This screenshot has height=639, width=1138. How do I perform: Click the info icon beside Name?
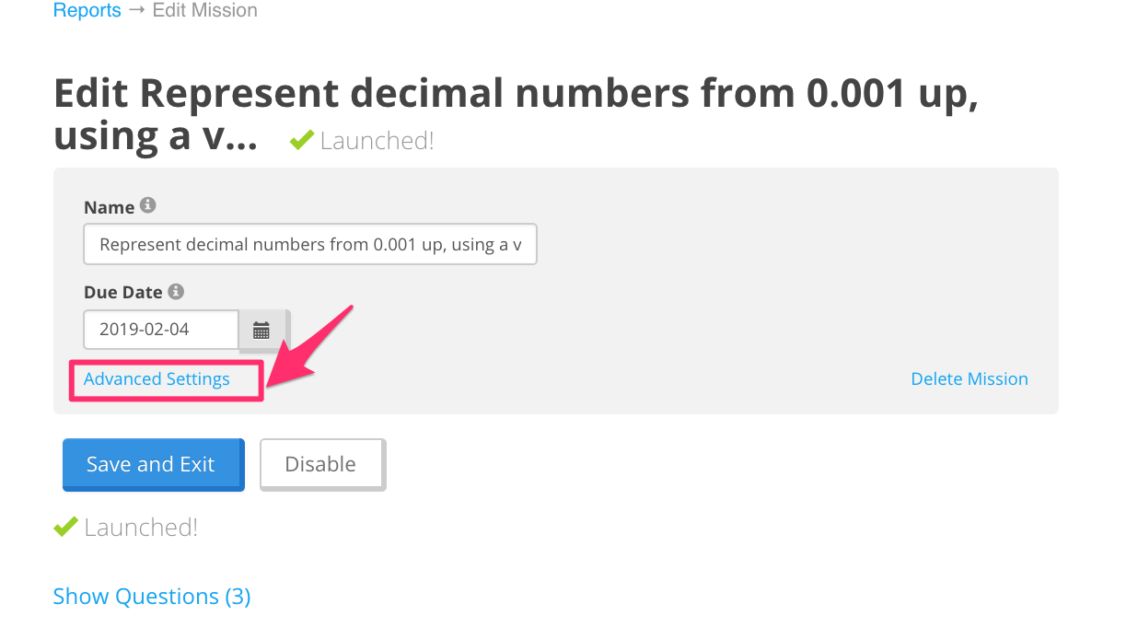147,205
